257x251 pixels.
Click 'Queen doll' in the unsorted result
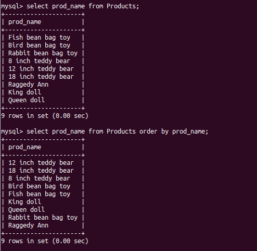(27, 100)
